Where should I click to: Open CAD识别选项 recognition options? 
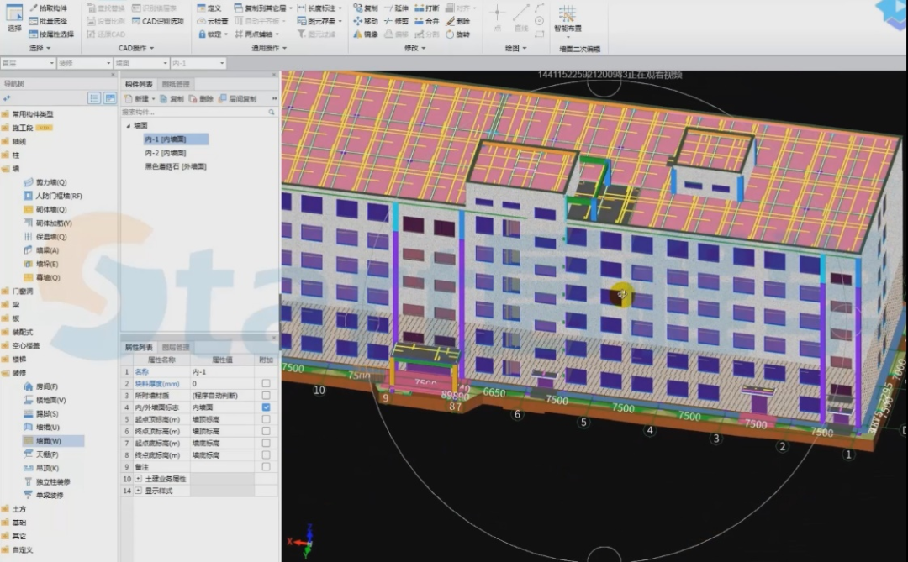(x=158, y=21)
